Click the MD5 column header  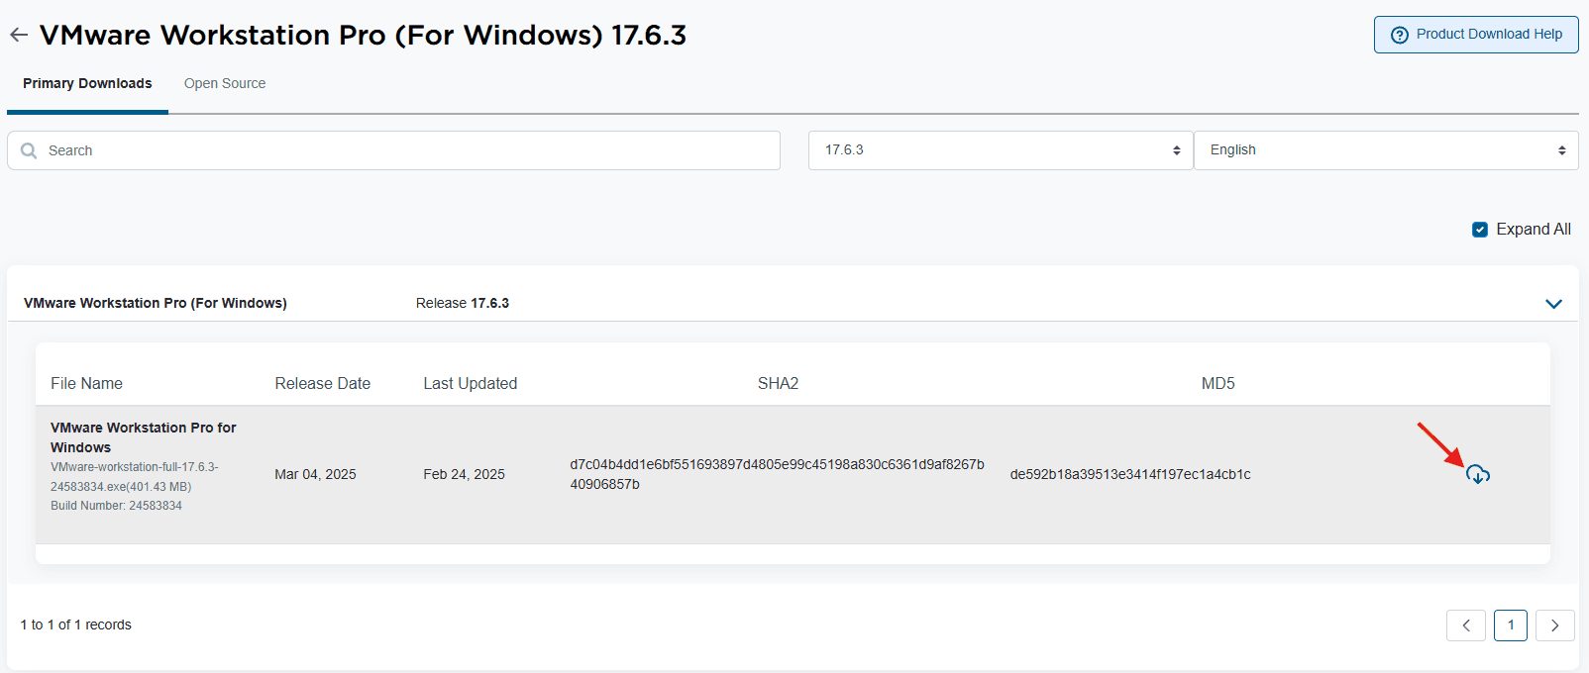1218,384
